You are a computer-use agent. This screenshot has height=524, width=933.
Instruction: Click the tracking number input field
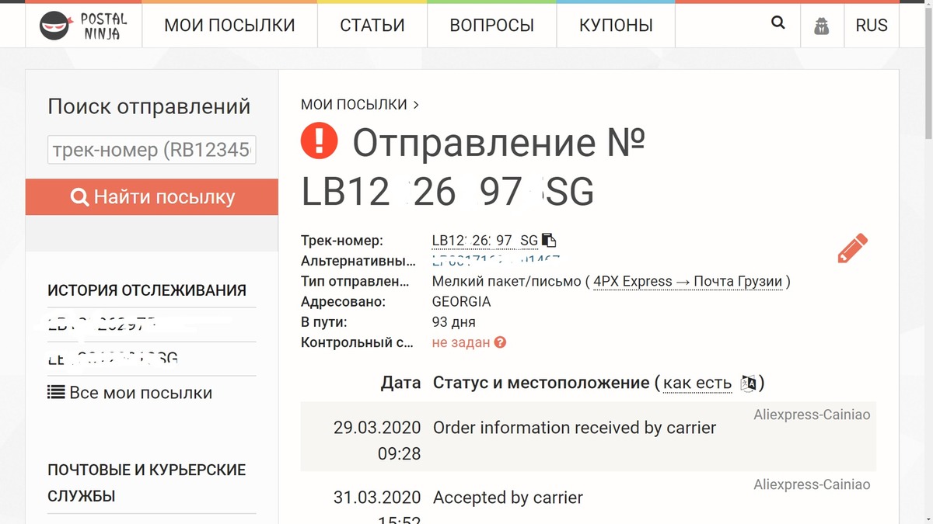pos(152,150)
